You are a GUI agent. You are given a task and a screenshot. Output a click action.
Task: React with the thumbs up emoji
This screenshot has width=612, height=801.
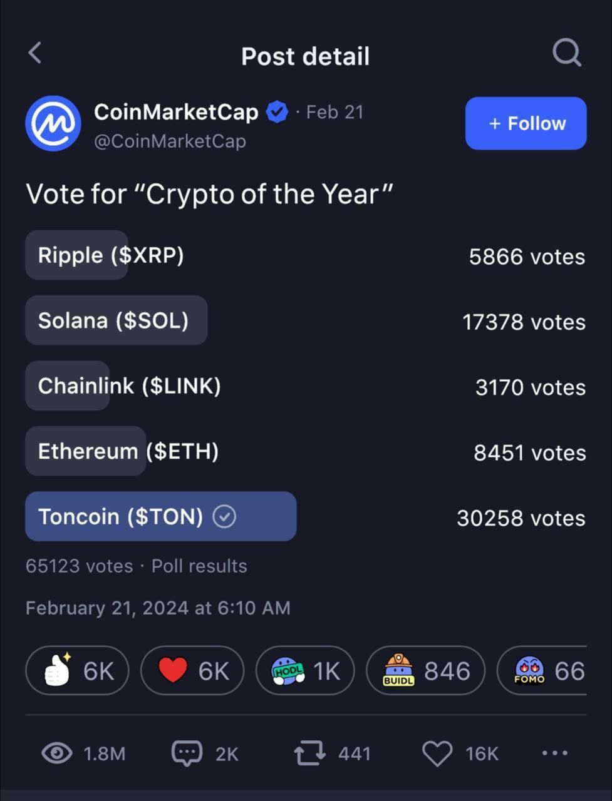tap(77, 670)
